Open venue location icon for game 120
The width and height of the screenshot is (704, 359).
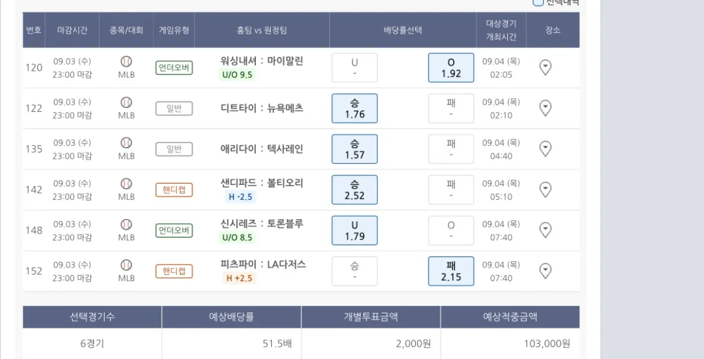pyautogui.click(x=545, y=67)
